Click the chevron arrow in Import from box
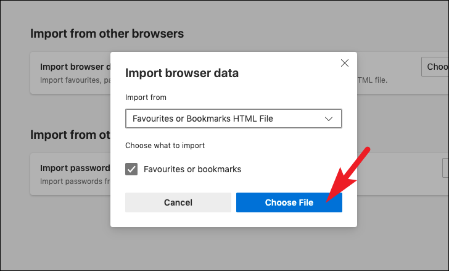 (x=329, y=119)
